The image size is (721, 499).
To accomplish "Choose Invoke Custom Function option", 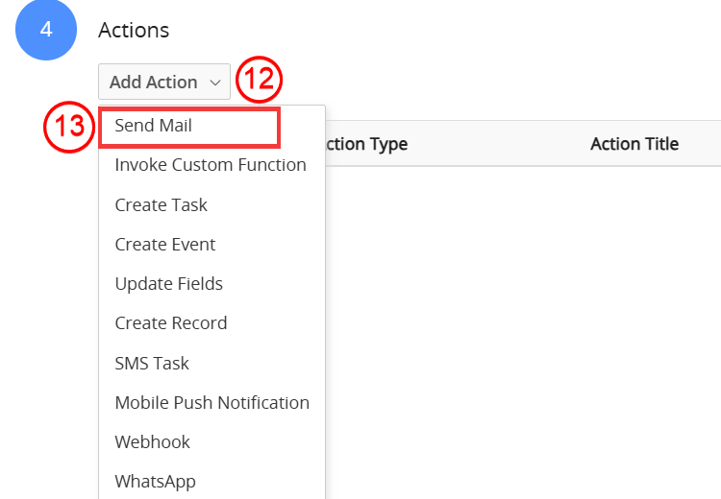I will [x=211, y=165].
